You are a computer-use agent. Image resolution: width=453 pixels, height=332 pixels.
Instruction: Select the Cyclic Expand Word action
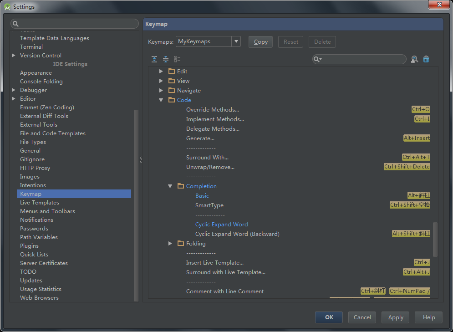click(221, 225)
